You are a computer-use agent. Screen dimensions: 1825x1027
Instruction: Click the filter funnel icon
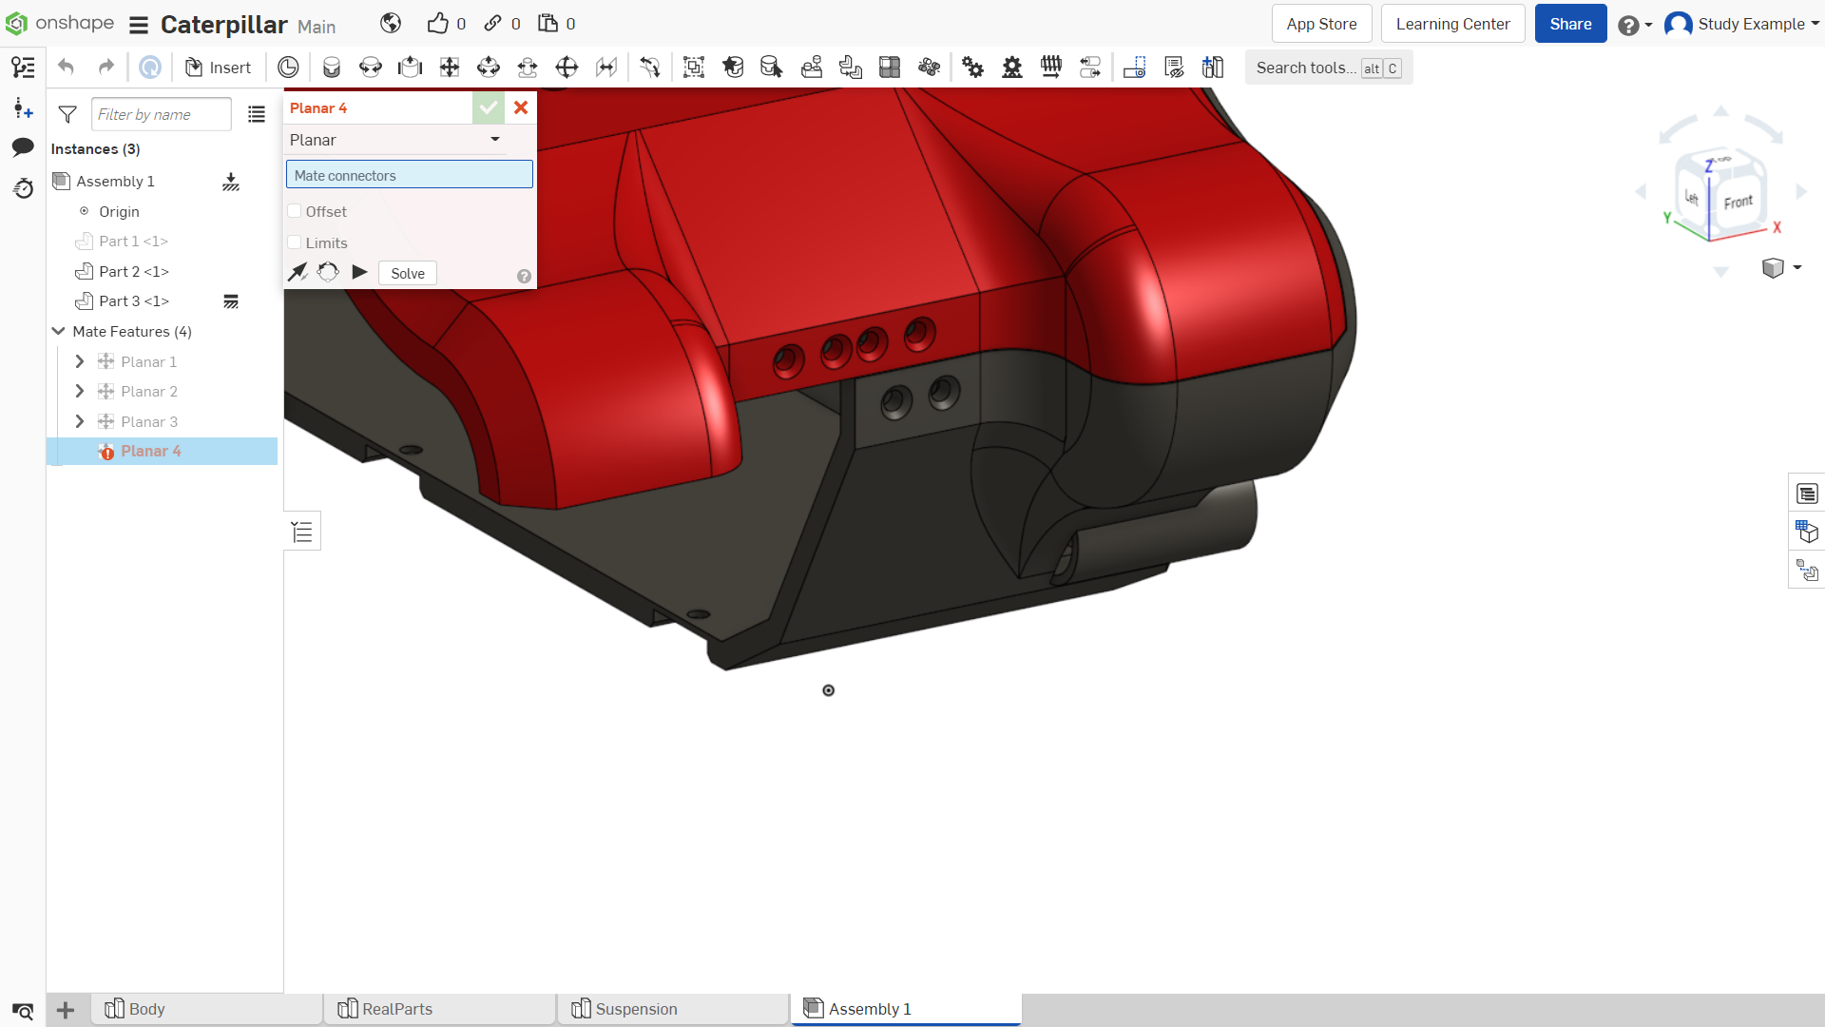pyautogui.click(x=67, y=115)
